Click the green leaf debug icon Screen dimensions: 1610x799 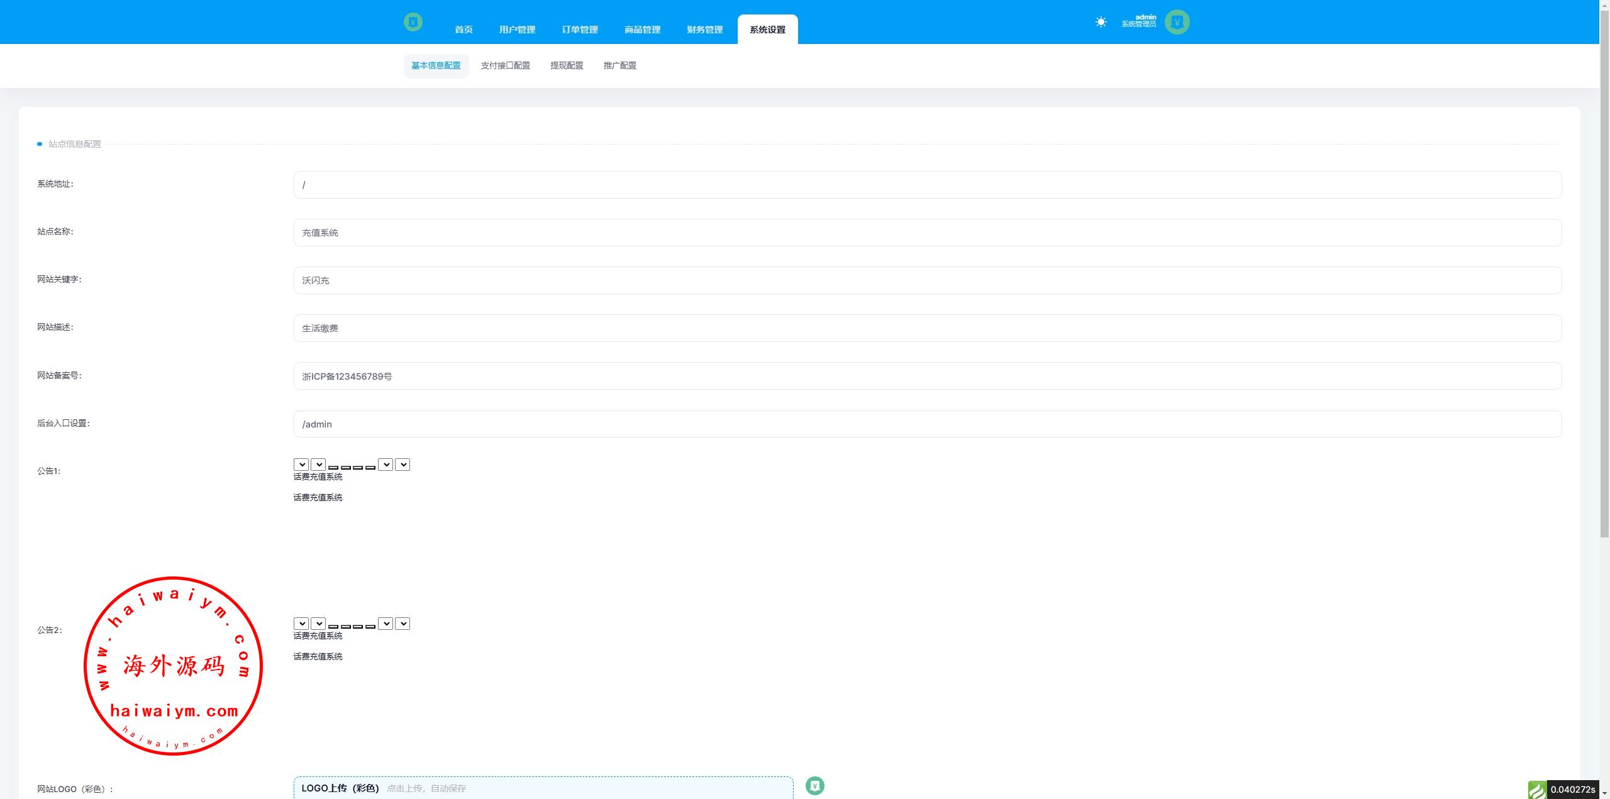[1537, 790]
